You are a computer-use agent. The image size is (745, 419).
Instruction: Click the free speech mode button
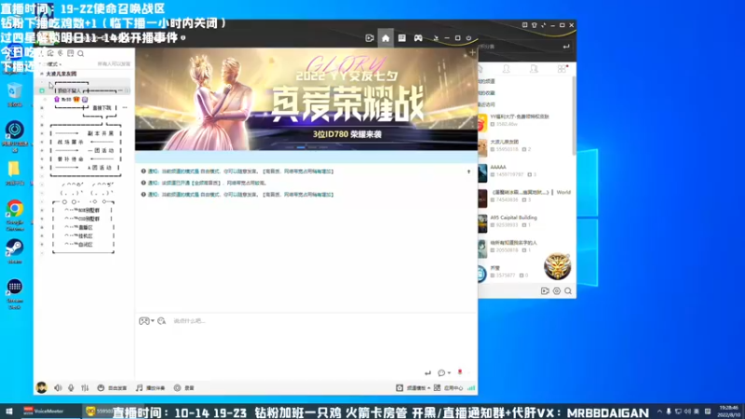[x=112, y=388]
